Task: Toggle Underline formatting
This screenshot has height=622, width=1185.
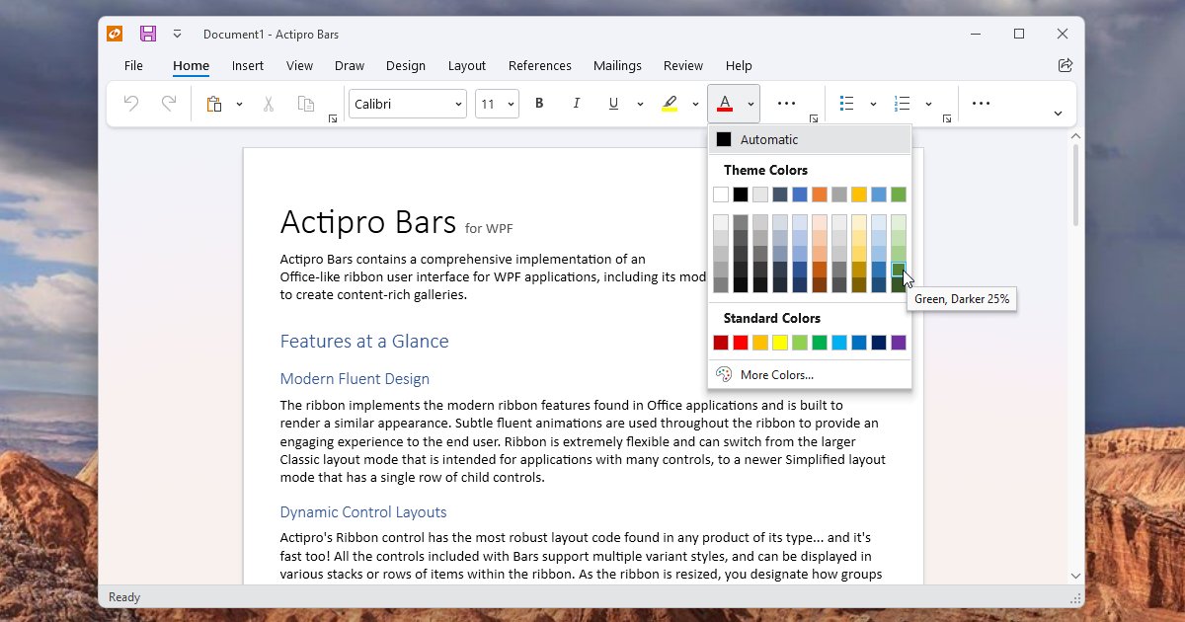Action: [613, 104]
